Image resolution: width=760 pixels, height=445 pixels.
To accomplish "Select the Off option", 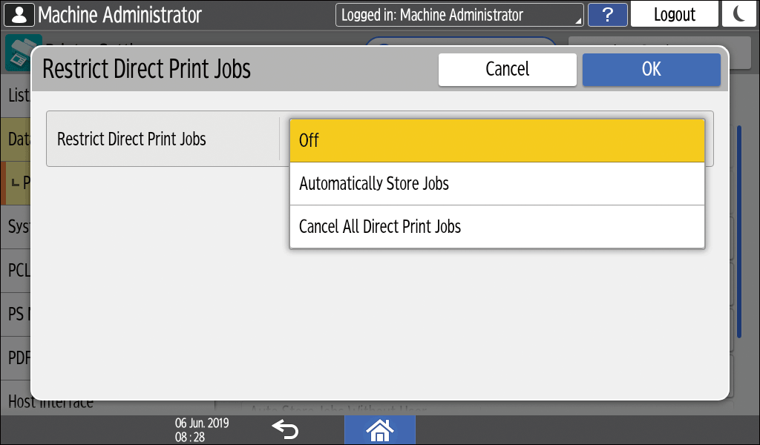I will [x=497, y=141].
